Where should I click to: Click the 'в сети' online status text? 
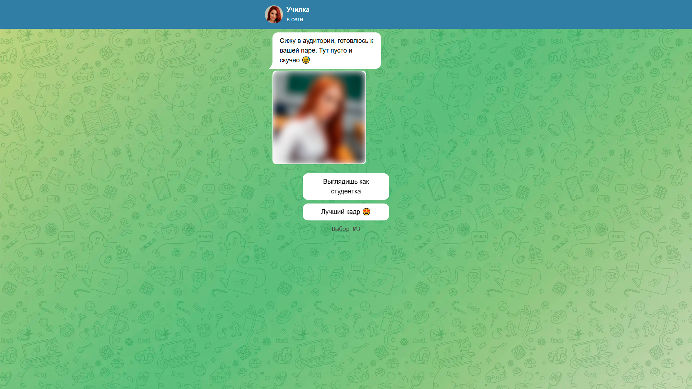[x=294, y=19]
